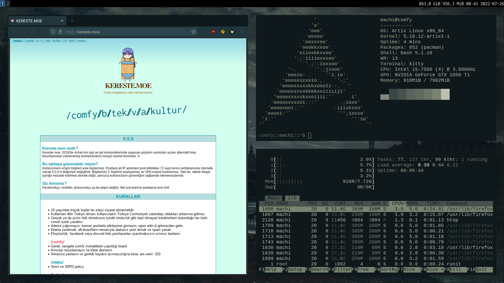504x283 pixels.
Task: Sort htop by RES column
Action: coord(359,204)
